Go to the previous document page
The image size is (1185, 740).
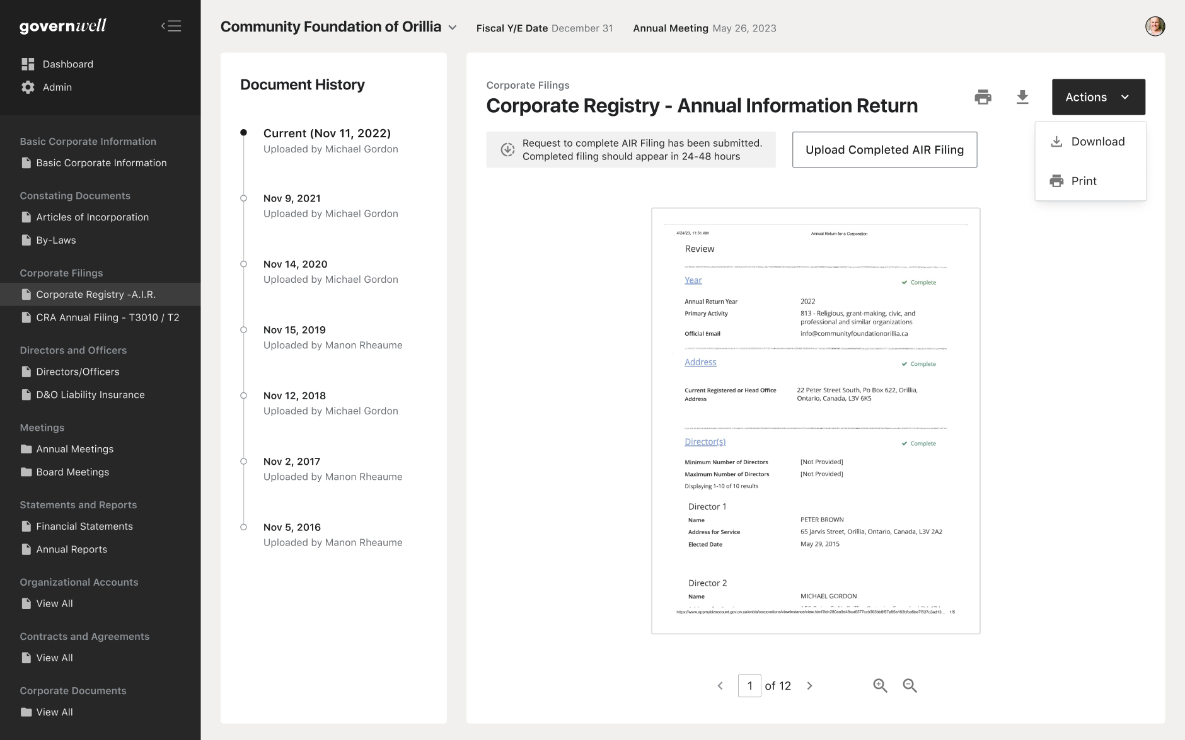(x=720, y=686)
